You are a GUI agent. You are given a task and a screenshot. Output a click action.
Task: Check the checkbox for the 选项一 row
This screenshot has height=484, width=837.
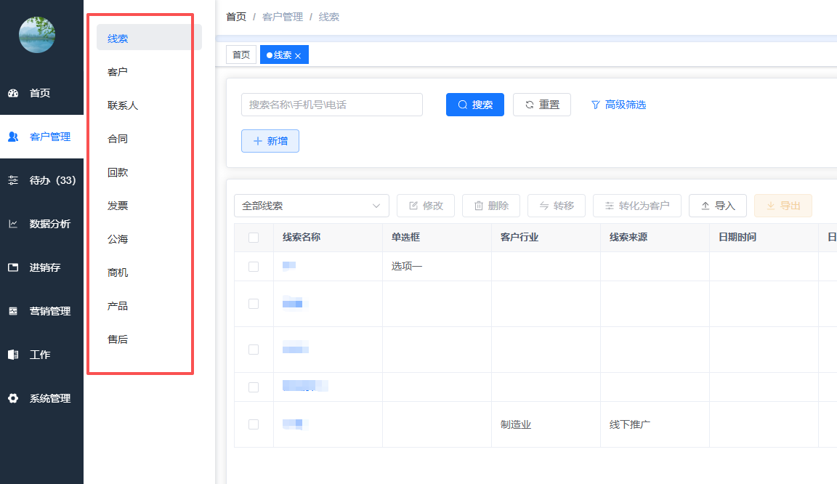(x=254, y=267)
